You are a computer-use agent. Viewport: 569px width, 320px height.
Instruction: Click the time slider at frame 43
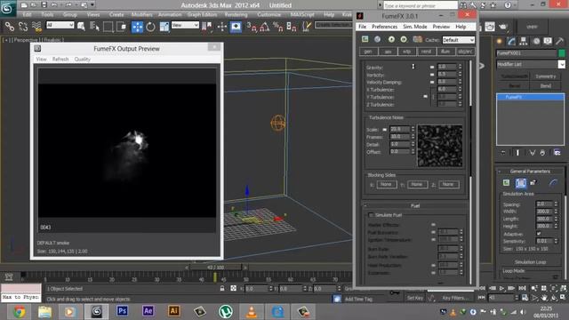point(215,268)
